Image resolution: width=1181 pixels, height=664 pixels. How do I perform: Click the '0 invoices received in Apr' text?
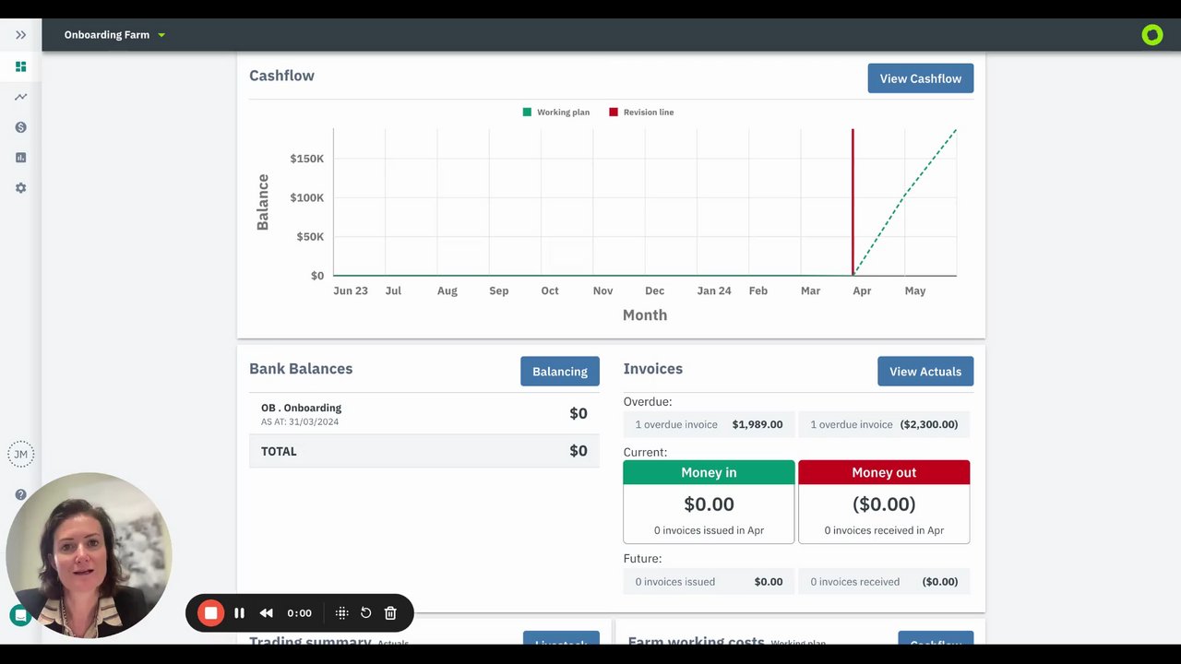(x=884, y=530)
